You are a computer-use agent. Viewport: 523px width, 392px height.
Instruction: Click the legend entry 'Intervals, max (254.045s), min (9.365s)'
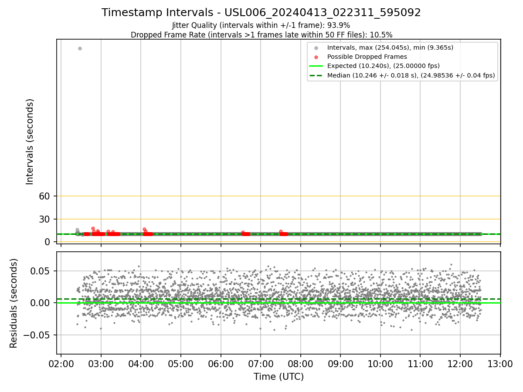click(x=390, y=47)
